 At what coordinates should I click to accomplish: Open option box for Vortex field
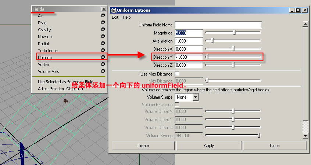click(103, 64)
